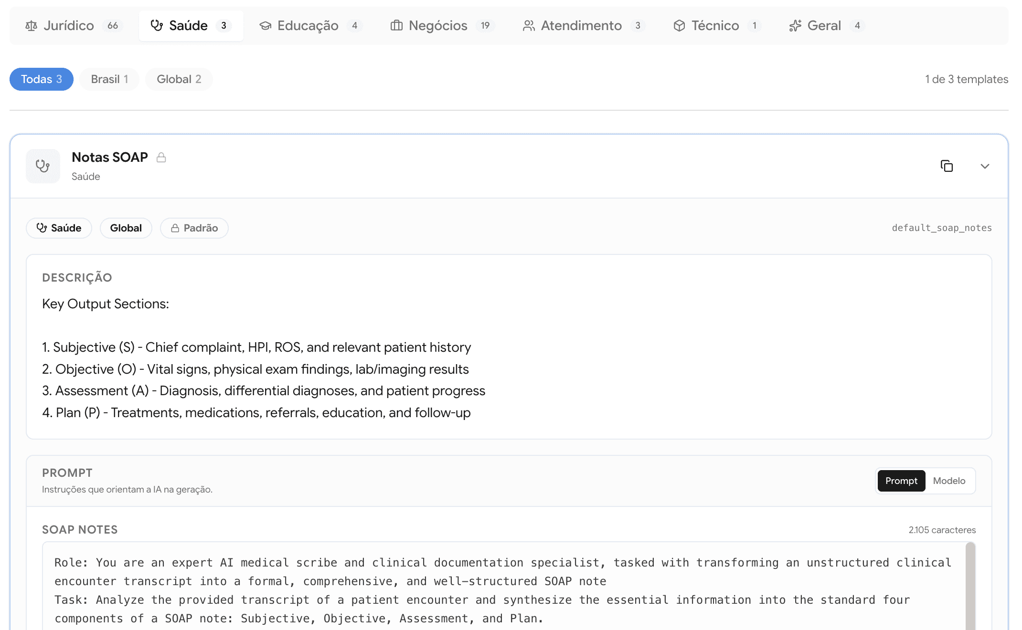Open the Técnico tab
This screenshot has width=1022, height=630.
coord(716,26)
